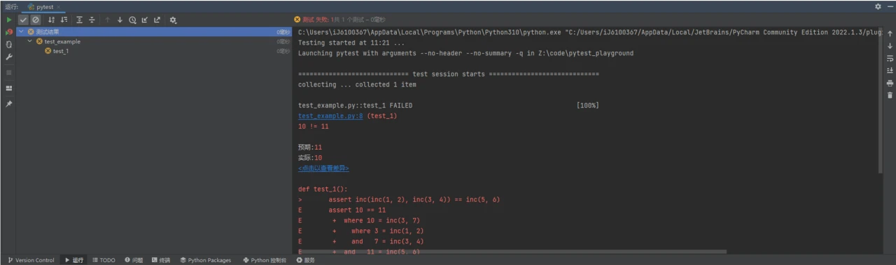Clear all console output trash icon
896x265 pixels.
click(890, 94)
